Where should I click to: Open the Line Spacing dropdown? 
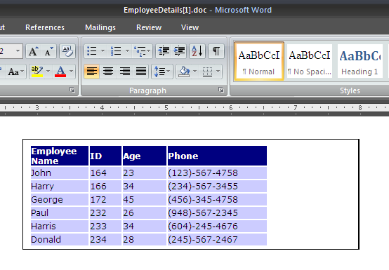(162, 72)
